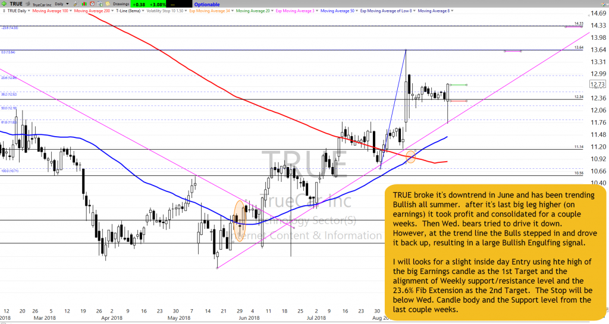
Task: Click the Moving Average 50 indicator label
Action: [337, 11]
